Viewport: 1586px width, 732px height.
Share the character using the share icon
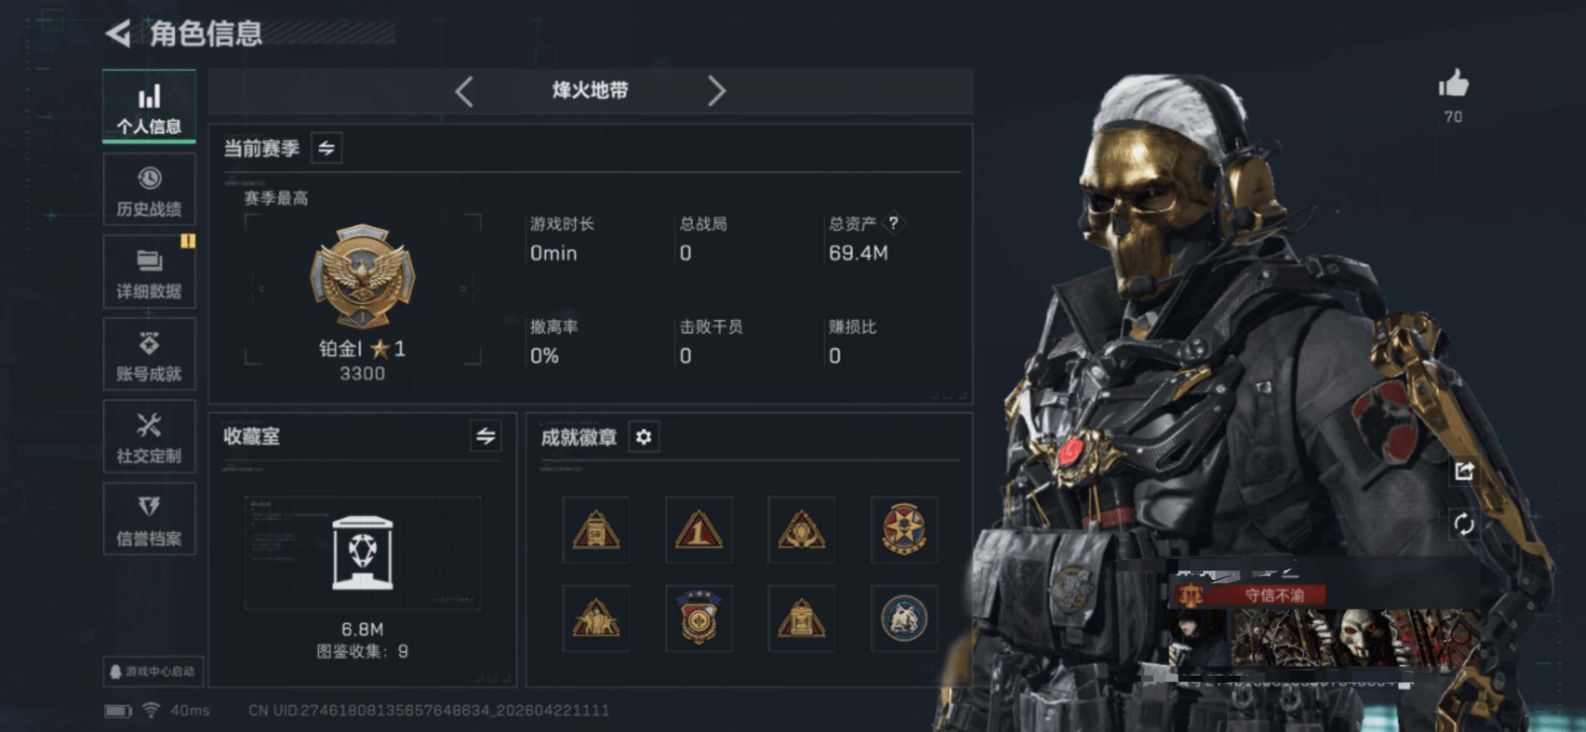click(x=1464, y=471)
